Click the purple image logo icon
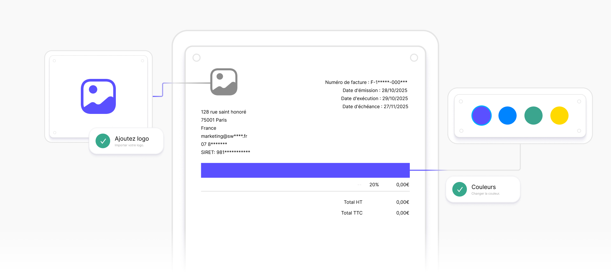611x273 pixels. [98, 96]
